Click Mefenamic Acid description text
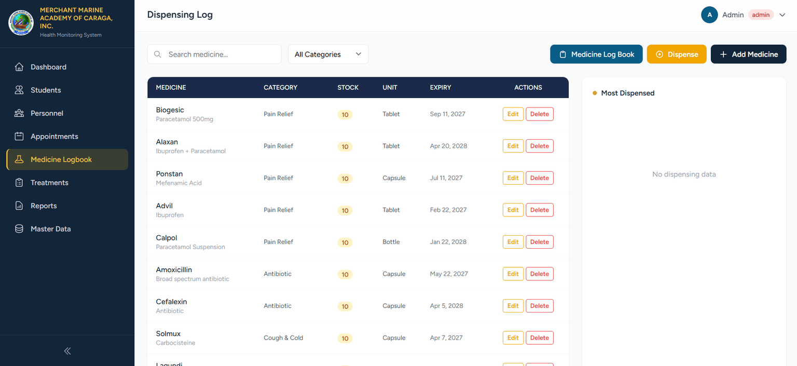Screen dimensions: 797x366 (179, 183)
